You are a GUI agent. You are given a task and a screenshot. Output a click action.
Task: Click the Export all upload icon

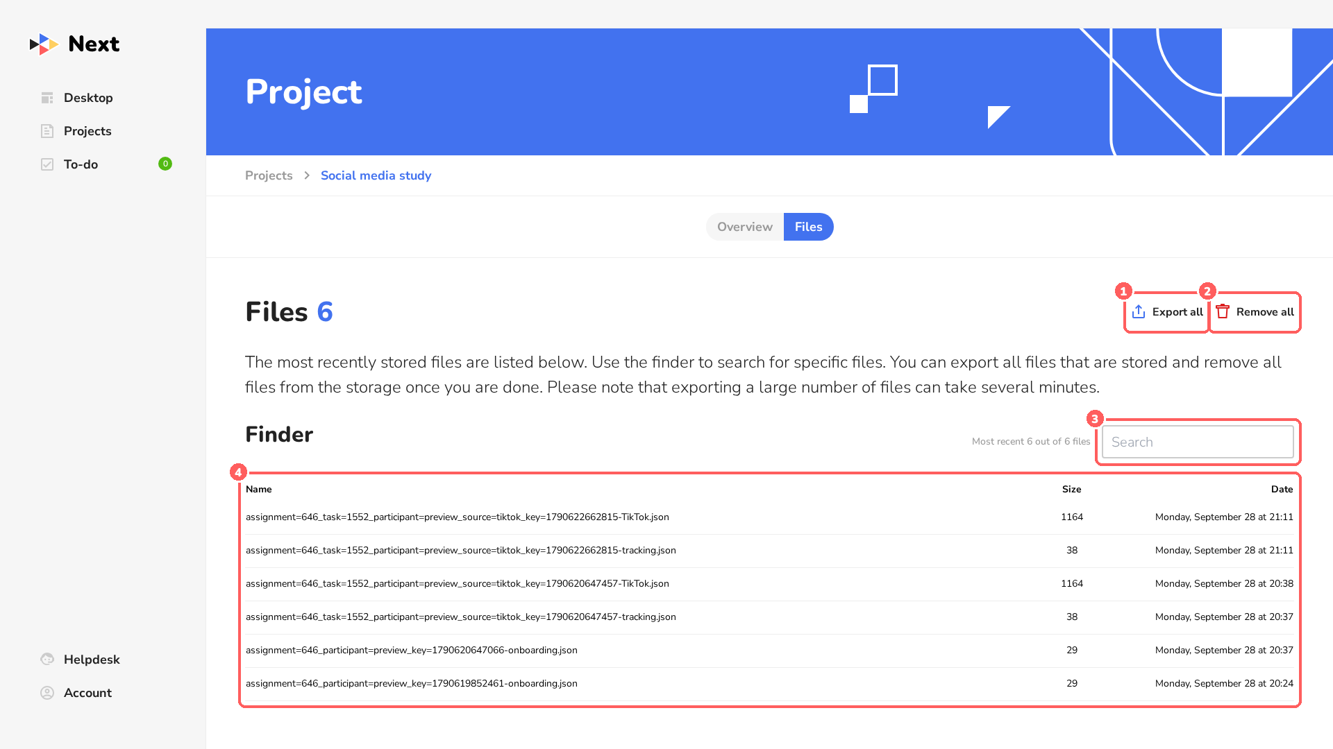(1139, 312)
